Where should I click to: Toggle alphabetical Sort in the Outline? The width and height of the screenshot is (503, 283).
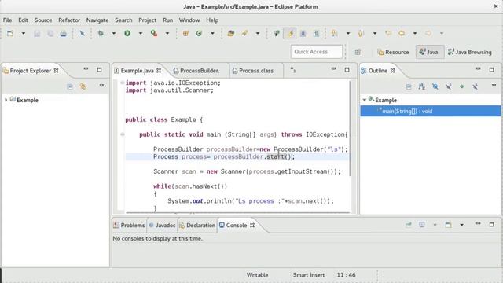pos(421,86)
